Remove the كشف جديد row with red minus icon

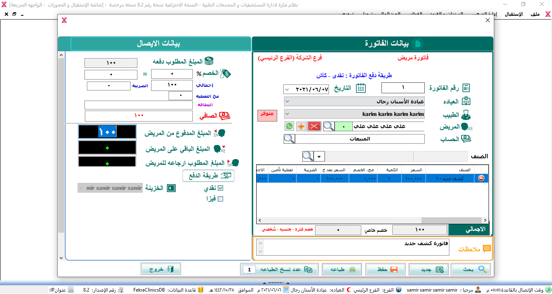(481, 178)
